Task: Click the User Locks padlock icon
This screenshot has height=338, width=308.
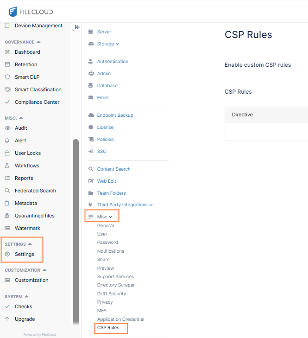Action: point(7,153)
